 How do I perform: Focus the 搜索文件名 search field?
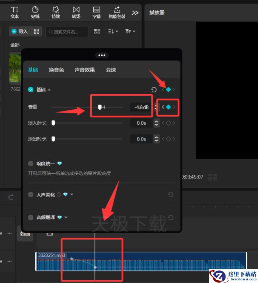[x=67, y=32]
